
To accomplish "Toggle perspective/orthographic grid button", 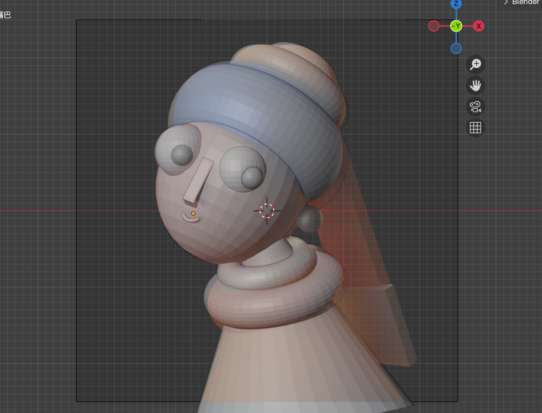I will tap(475, 128).
